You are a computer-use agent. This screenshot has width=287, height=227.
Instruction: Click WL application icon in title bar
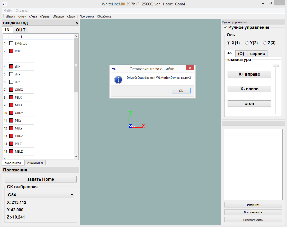point(5,4)
